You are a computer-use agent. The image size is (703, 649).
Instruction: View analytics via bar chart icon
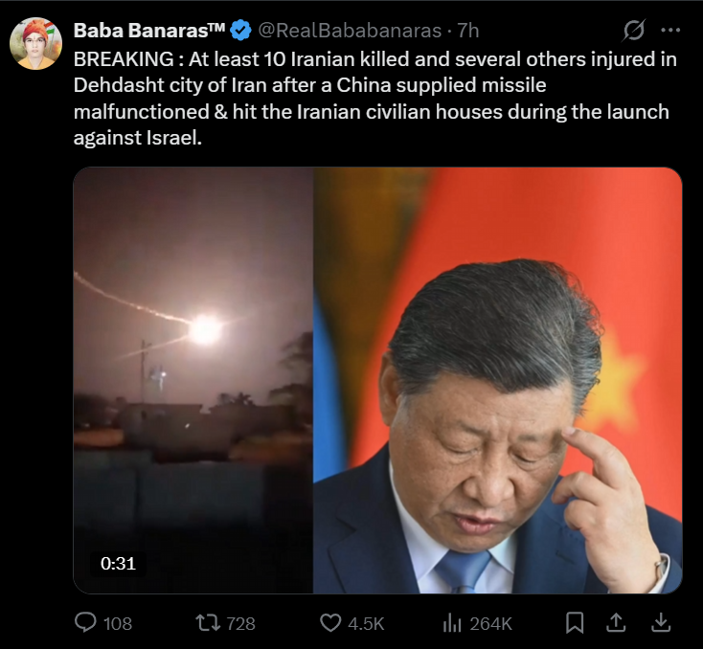coord(452,623)
